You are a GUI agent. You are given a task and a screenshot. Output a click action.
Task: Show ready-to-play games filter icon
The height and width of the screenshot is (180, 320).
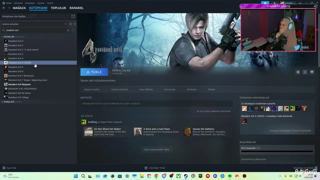click(75, 24)
